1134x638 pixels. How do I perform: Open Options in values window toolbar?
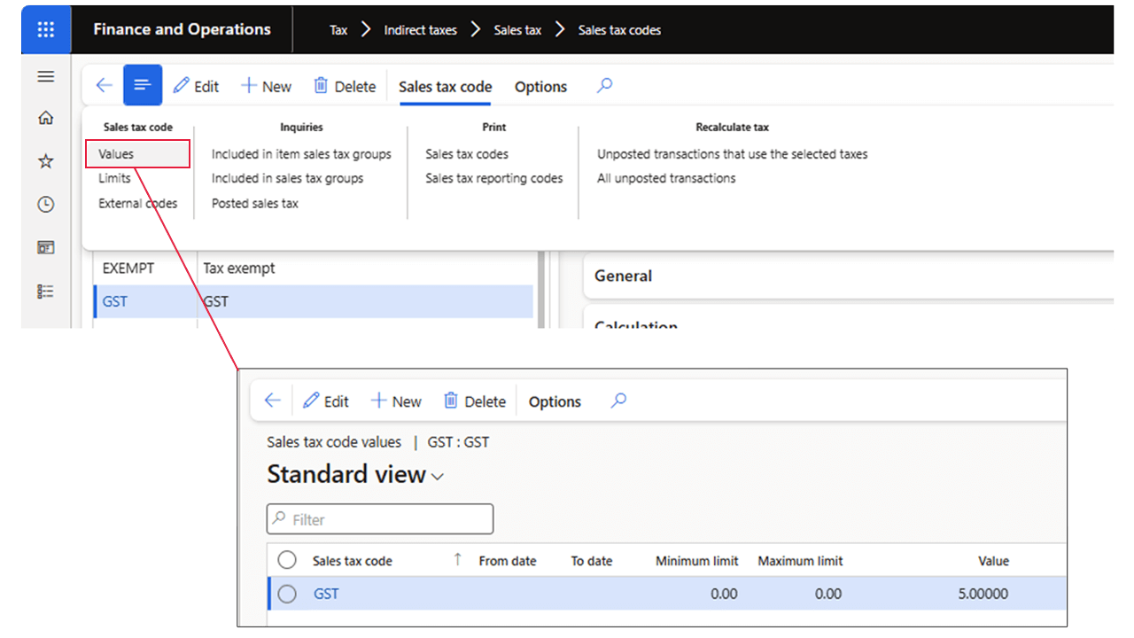pyautogui.click(x=555, y=401)
